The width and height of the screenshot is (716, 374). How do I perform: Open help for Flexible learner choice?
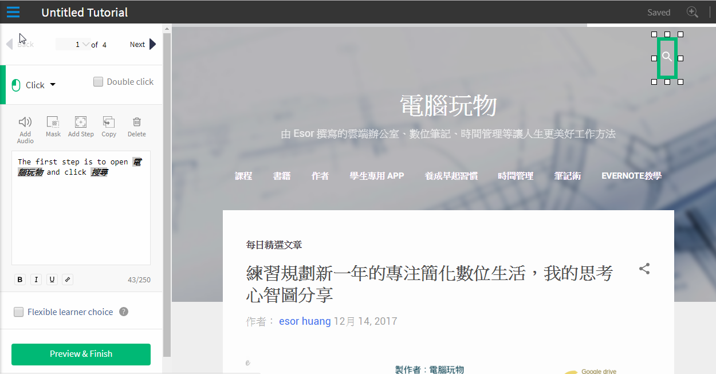[x=124, y=312]
